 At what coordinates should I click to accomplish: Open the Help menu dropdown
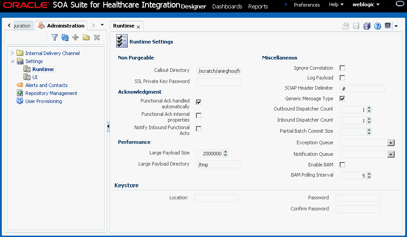pyautogui.click(x=336, y=5)
